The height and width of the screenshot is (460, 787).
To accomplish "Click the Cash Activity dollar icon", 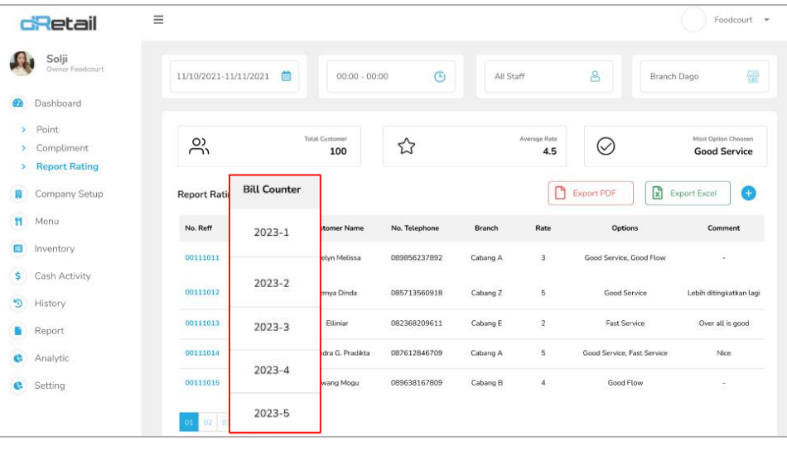I will (18, 276).
